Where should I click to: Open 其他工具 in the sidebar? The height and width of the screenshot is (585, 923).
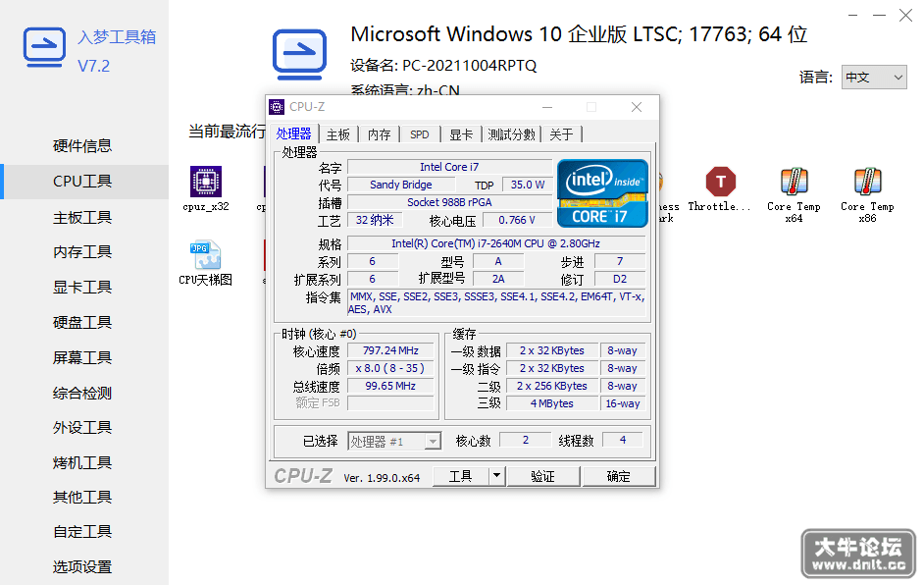(82, 498)
